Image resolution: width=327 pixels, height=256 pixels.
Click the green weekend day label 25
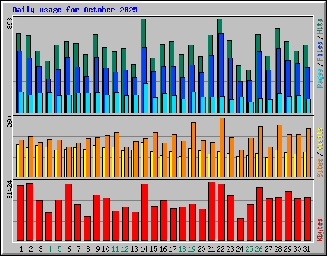pos(249,249)
